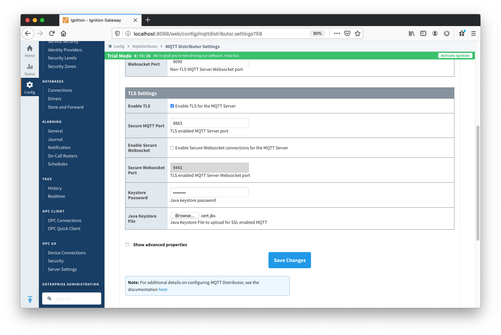Viewport: 501px width, 335px height.
Task: Open Alarming Schedules in sidebar
Action: click(58, 164)
